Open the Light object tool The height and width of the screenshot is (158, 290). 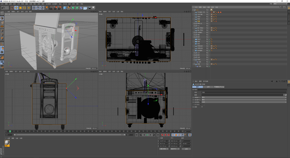[x=93, y=8]
